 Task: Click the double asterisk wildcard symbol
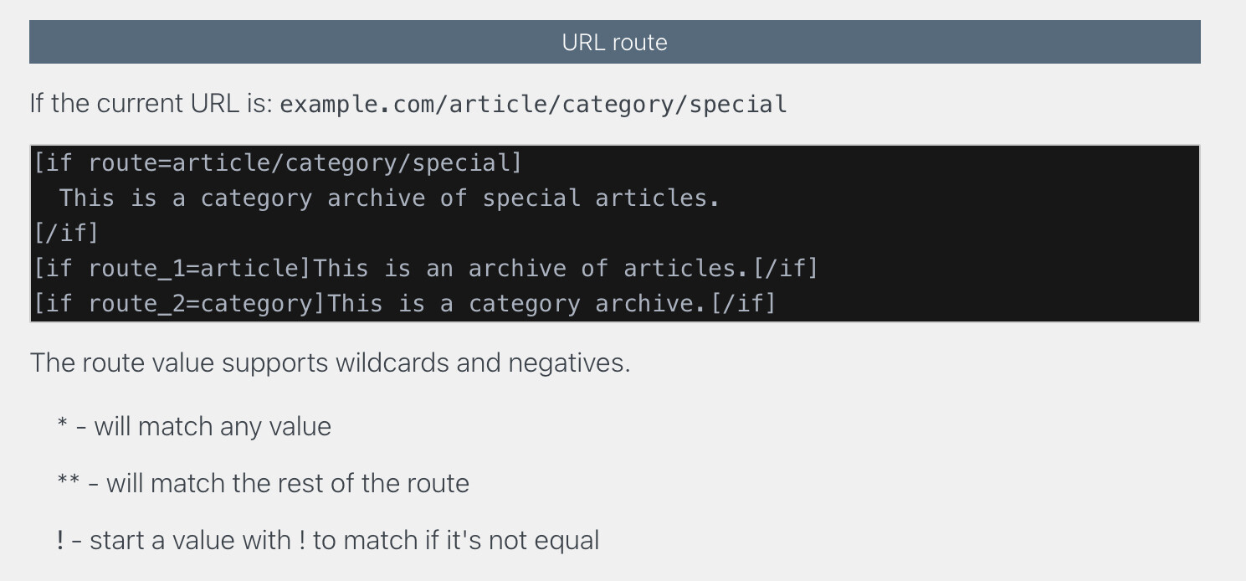pyautogui.click(x=69, y=481)
